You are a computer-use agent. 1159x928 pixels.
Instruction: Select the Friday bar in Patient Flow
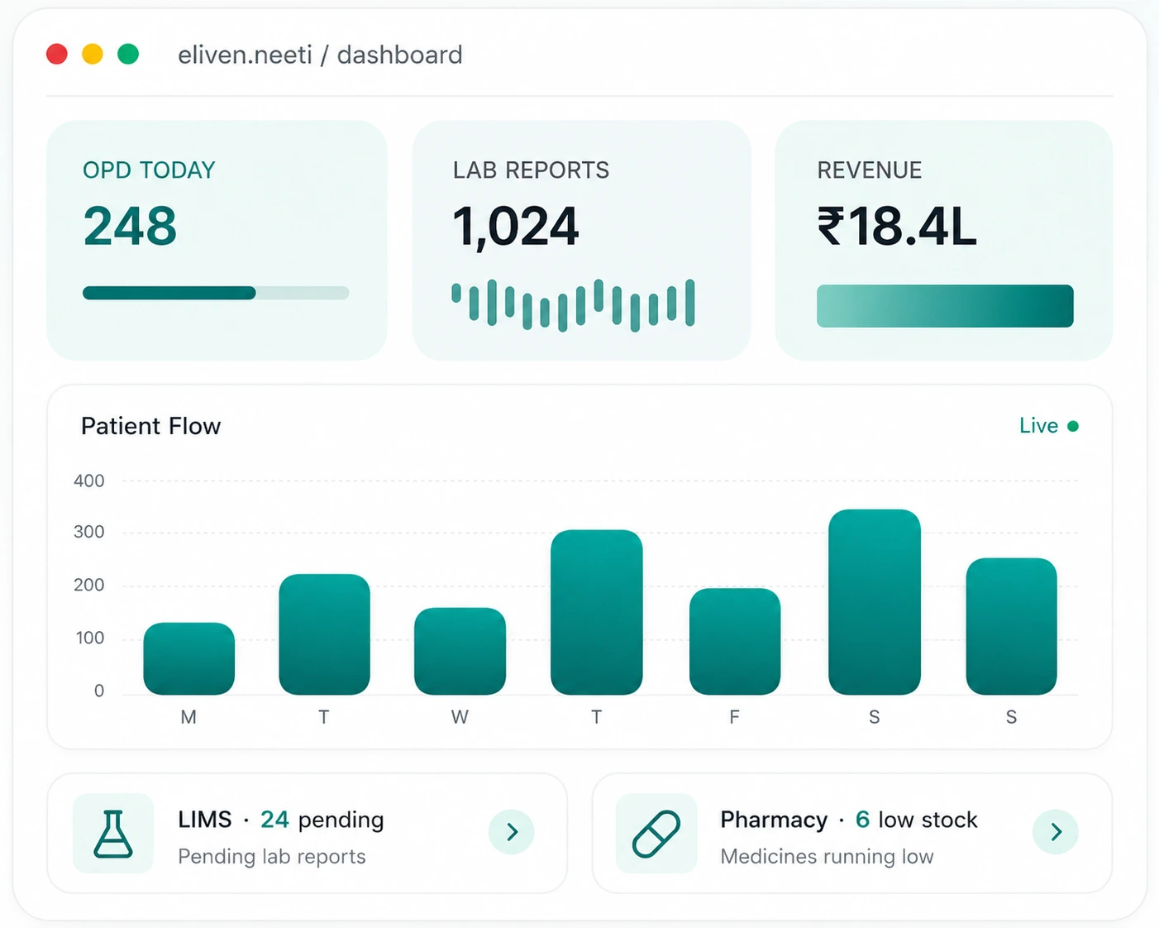click(x=735, y=641)
